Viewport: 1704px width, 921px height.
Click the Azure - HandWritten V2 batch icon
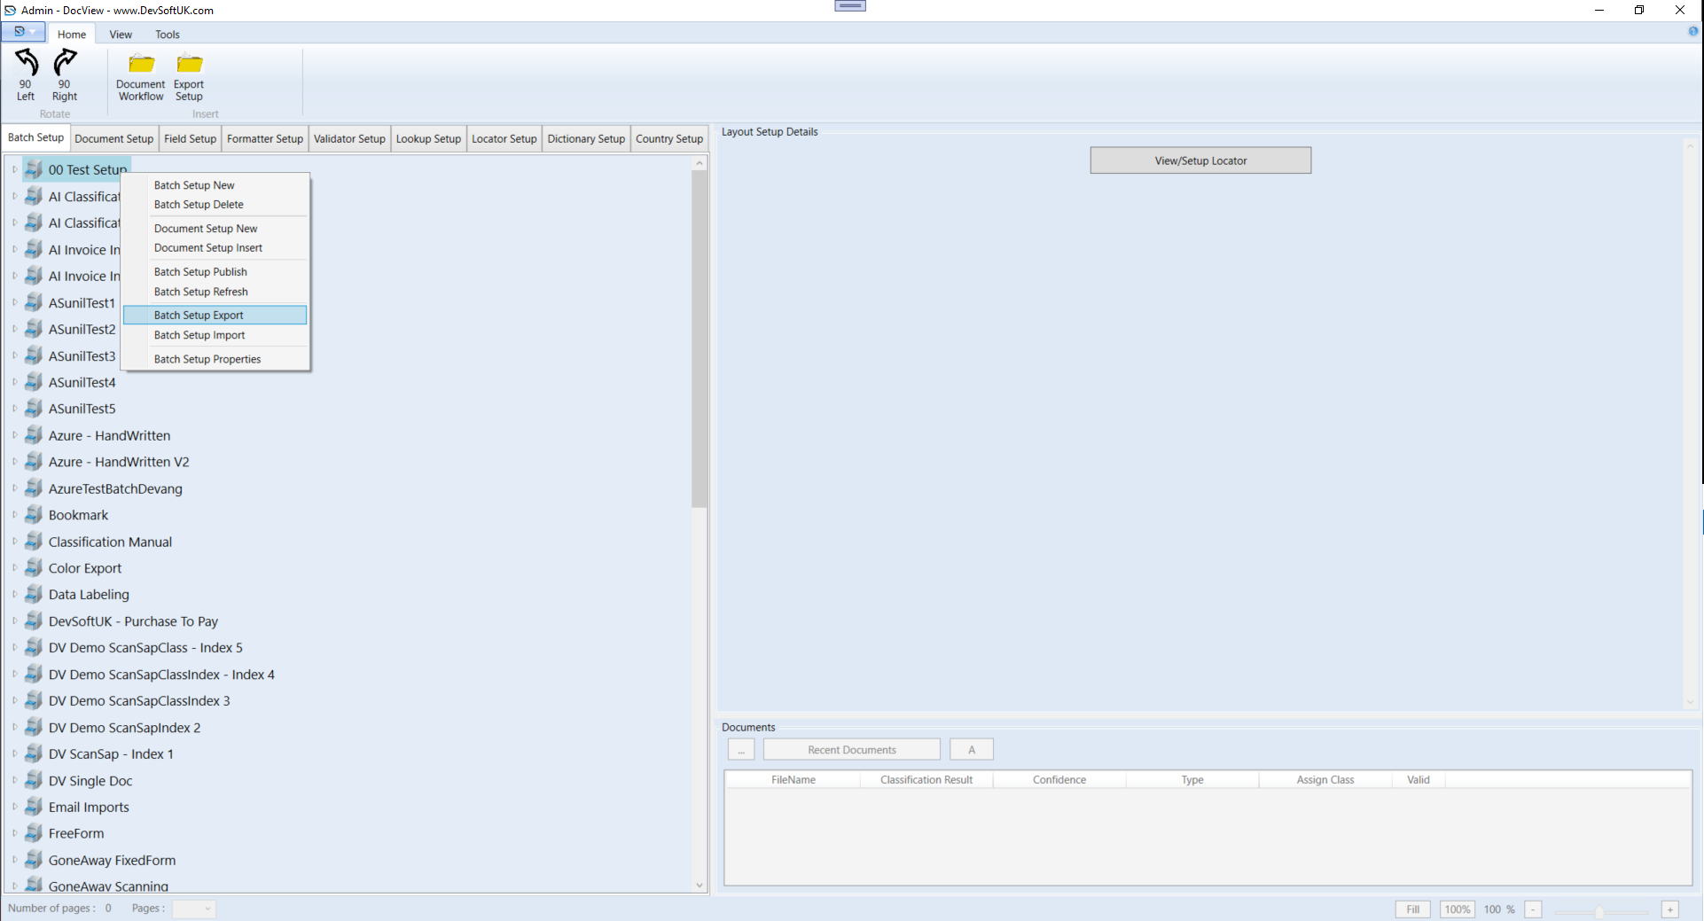pyautogui.click(x=34, y=462)
